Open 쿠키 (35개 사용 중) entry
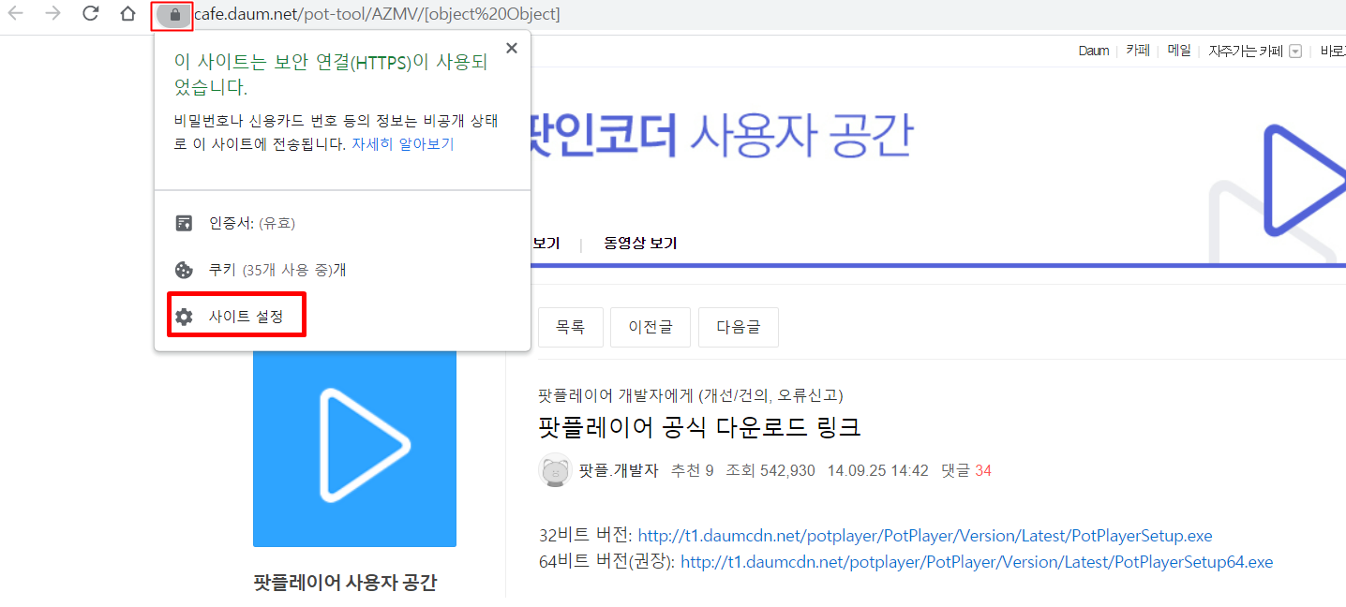 click(x=277, y=270)
